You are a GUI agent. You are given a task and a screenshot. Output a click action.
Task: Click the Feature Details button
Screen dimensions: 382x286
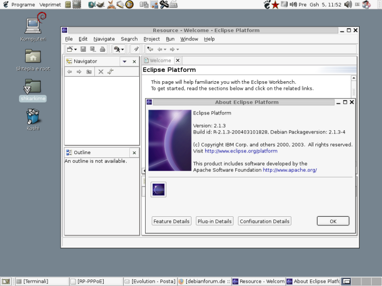point(171,221)
